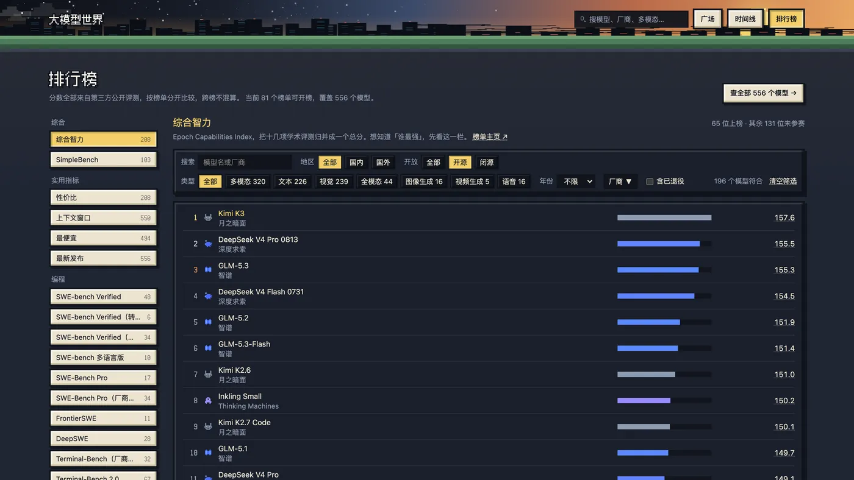Filter type to 图像生成 16
The height and width of the screenshot is (480, 854).
[424, 182]
